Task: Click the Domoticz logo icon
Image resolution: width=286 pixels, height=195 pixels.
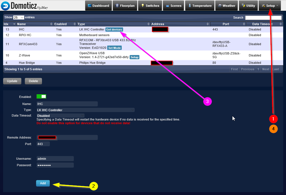Action: (5, 5)
